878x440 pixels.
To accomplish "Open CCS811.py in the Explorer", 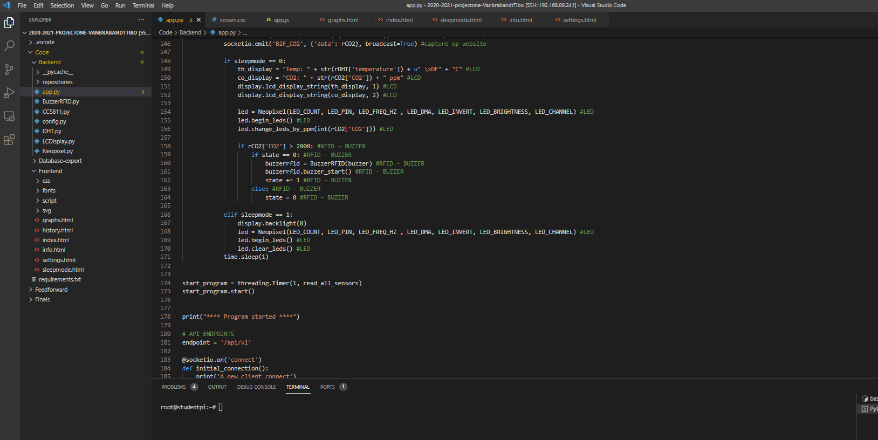I will [86, 112].
